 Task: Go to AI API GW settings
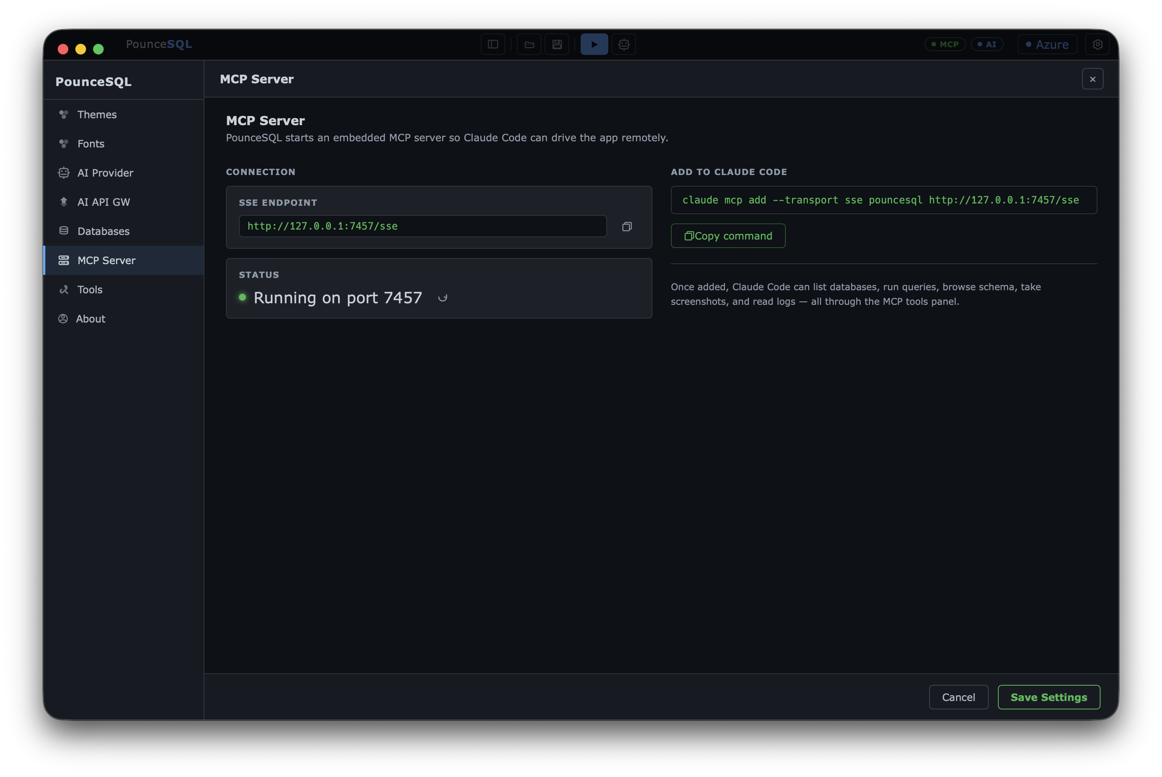(x=123, y=202)
